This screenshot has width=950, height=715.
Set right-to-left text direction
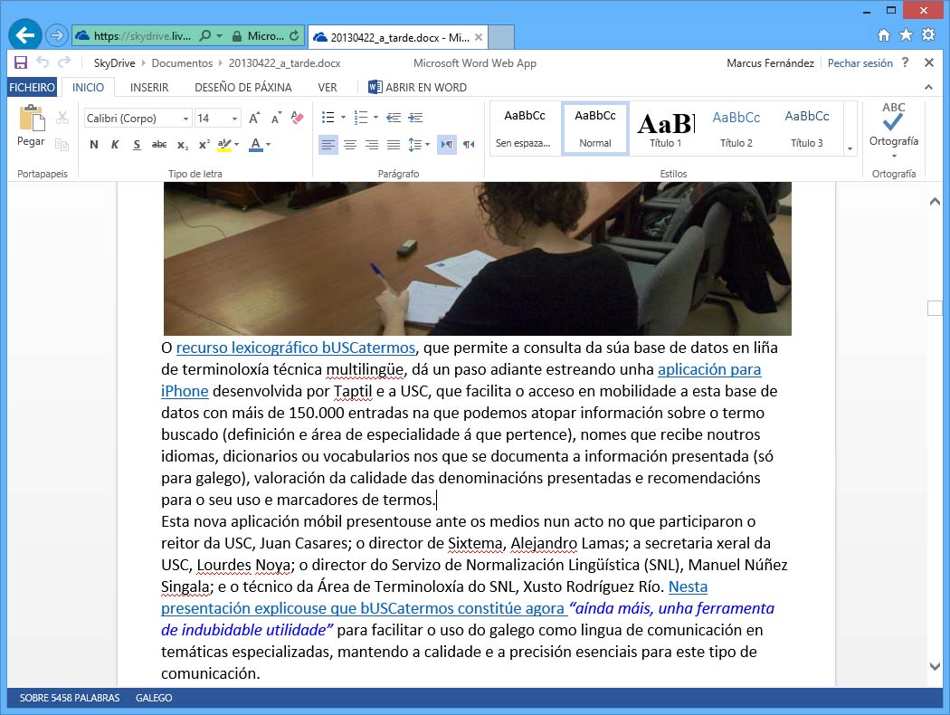click(469, 144)
